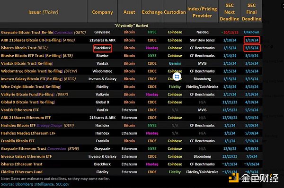Click the Valkyrie company cell
Image resolution: width=284 pixels, height=188 pixels.
tap(102, 94)
